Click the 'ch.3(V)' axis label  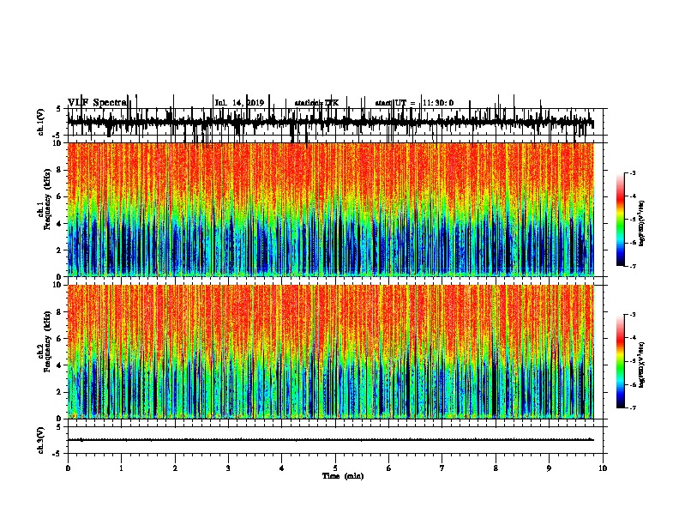point(41,440)
